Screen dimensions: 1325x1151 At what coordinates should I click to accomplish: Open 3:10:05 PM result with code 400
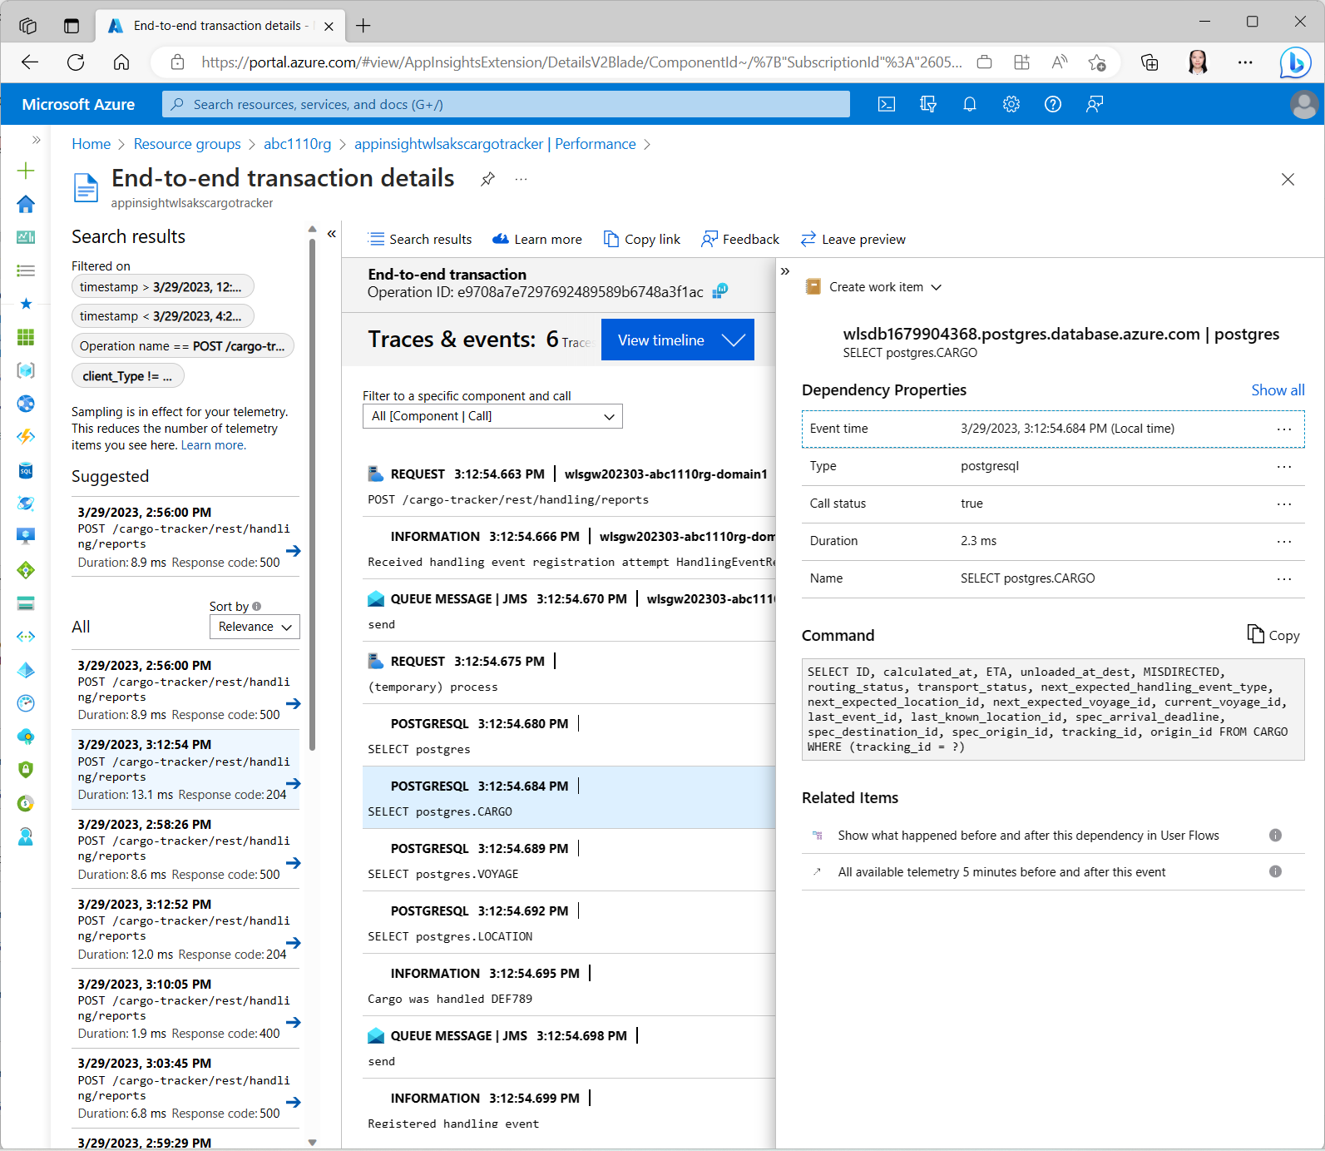coord(186,1009)
